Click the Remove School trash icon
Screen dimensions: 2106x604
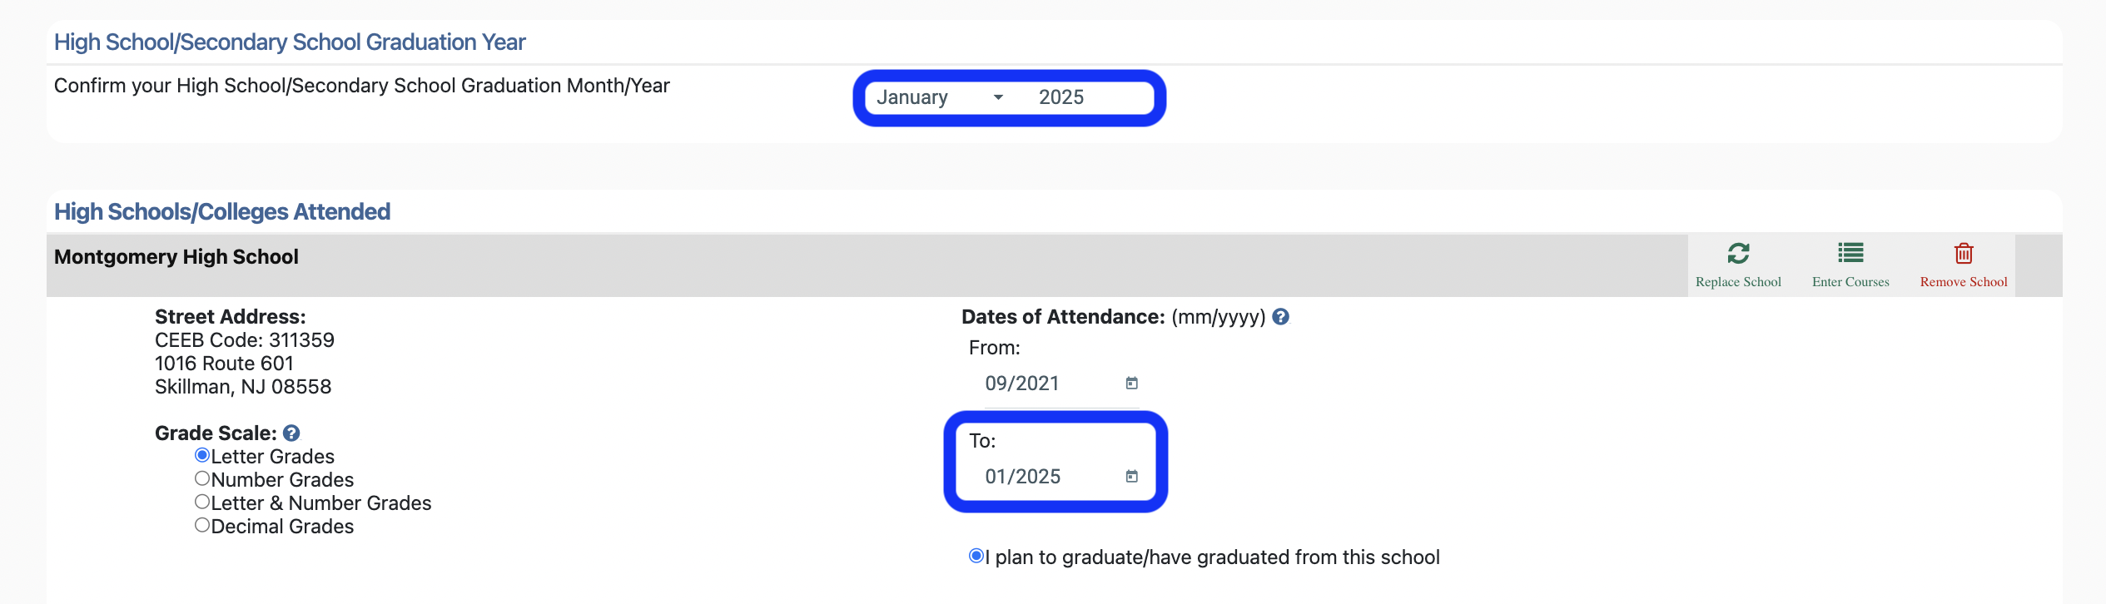[1963, 254]
